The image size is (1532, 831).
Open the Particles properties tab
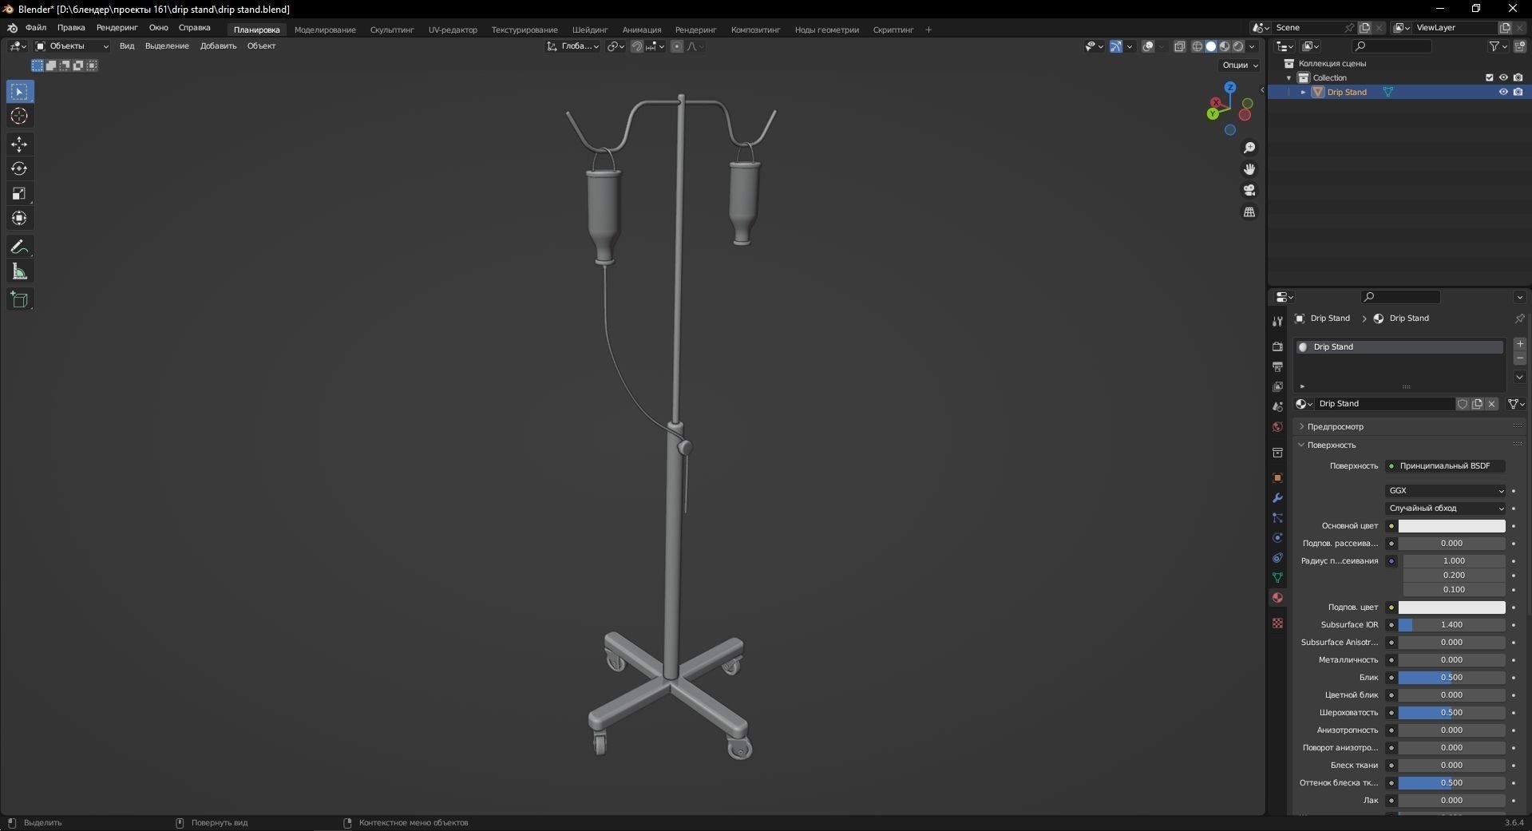pyautogui.click(x=1277, y=517)
